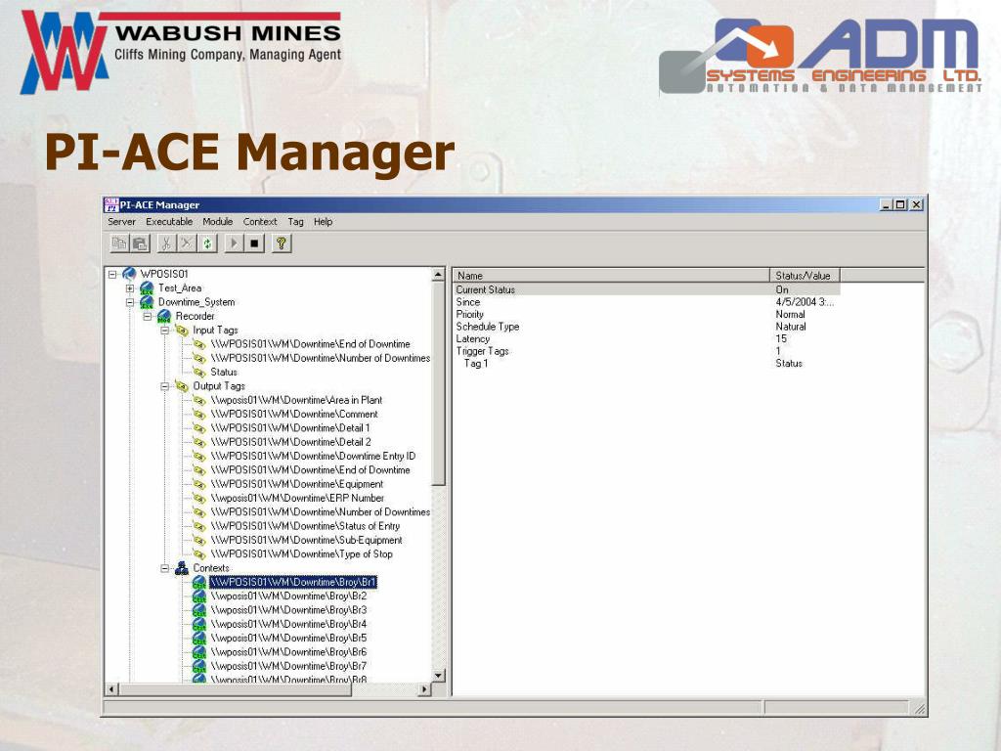Viewport: 1001px width, 751px height.
Task: Open the Help menu
Action: point(323,222)
